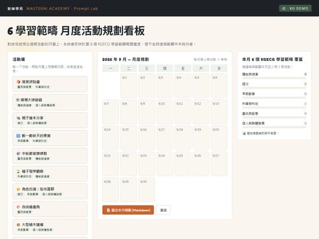Click the 體能與健康 count value 0
This screenshot has height=239, width=319.
pos(305,74)
